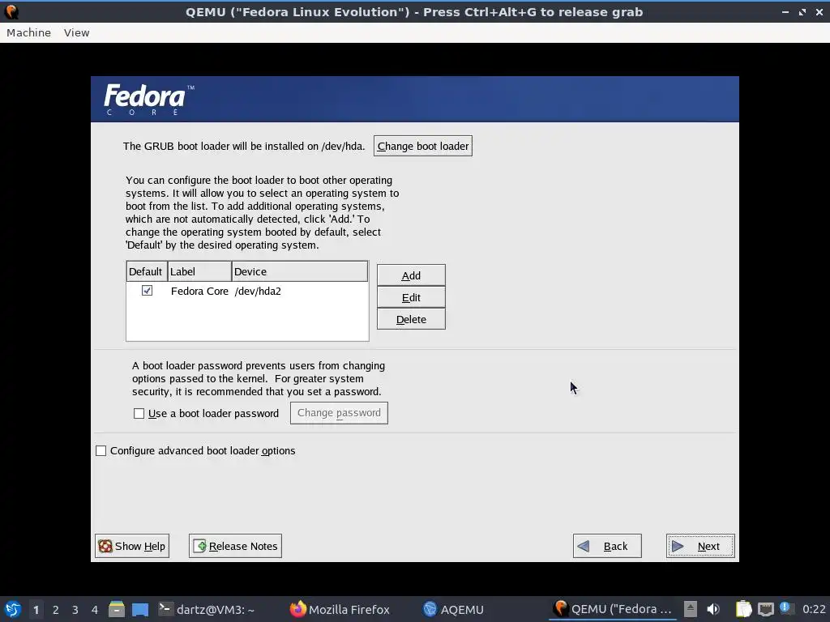Switch to workspace 3
830x622 pixels.
coord(75,610)
